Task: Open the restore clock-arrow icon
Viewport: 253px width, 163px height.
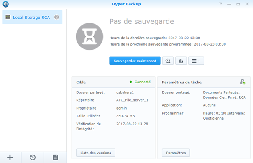Action: [x=33, y=158]
